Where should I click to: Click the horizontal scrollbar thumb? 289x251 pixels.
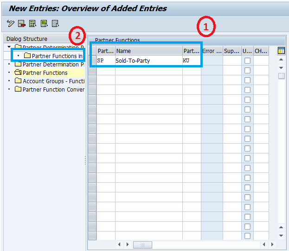coord(142,244)
